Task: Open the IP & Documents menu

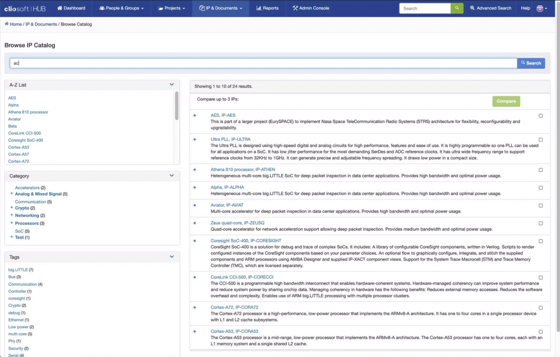Action: pos(221,8)
